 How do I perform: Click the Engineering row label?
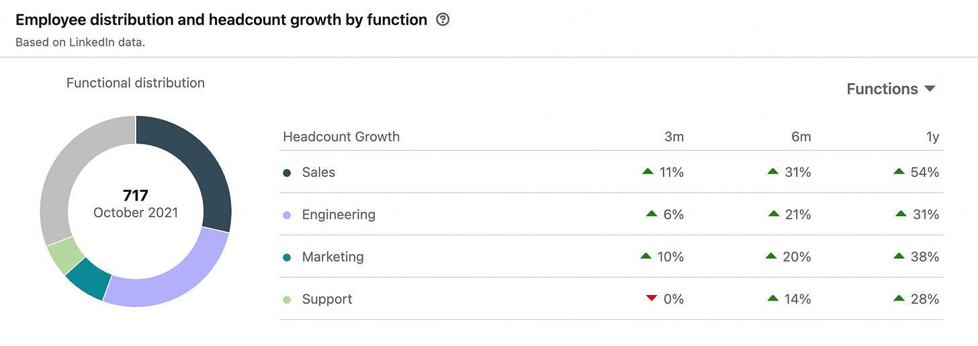tap(339, 215)
